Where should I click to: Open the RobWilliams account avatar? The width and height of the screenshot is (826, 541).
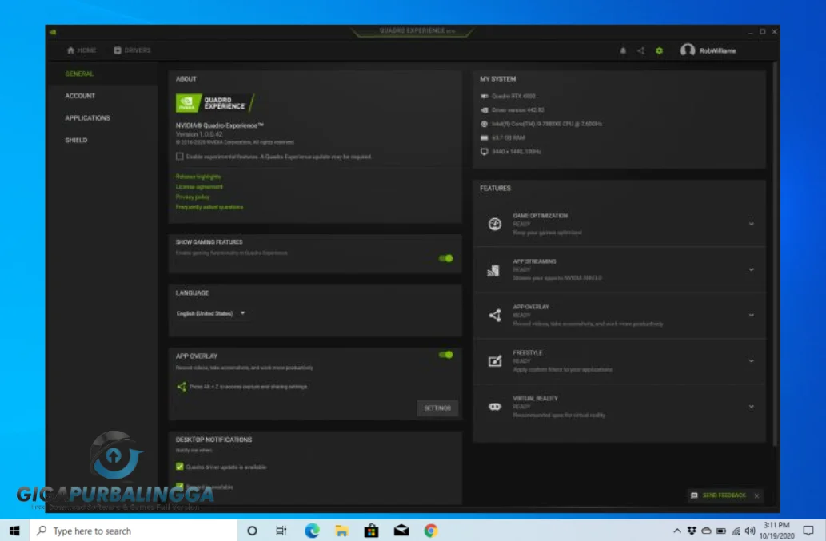tap(688, 50)
